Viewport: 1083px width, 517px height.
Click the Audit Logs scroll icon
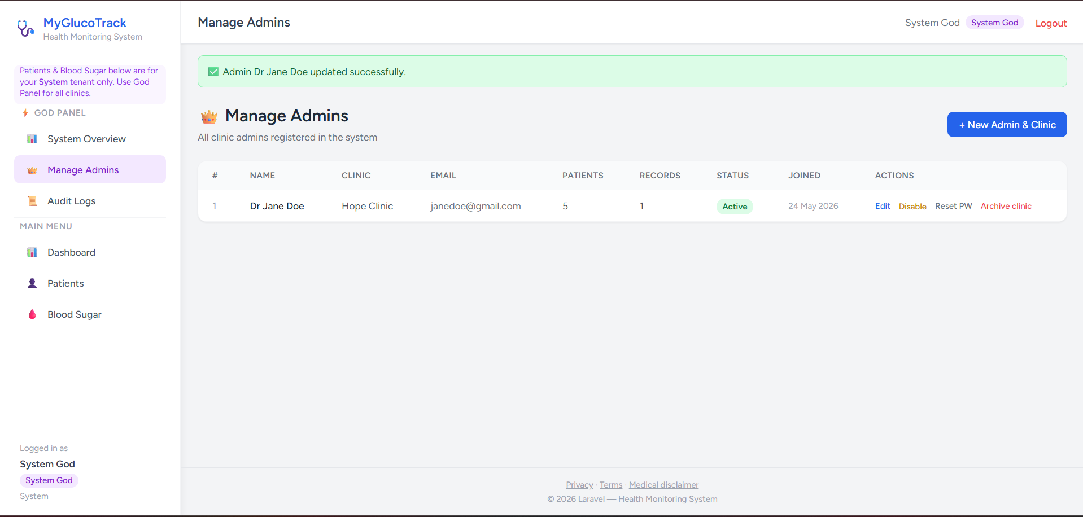(32, 201)
